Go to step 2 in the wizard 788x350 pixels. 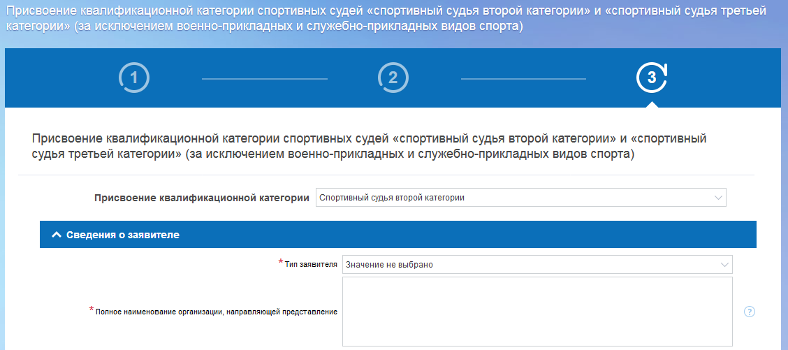pyautogui.click(x=393, y=78)
